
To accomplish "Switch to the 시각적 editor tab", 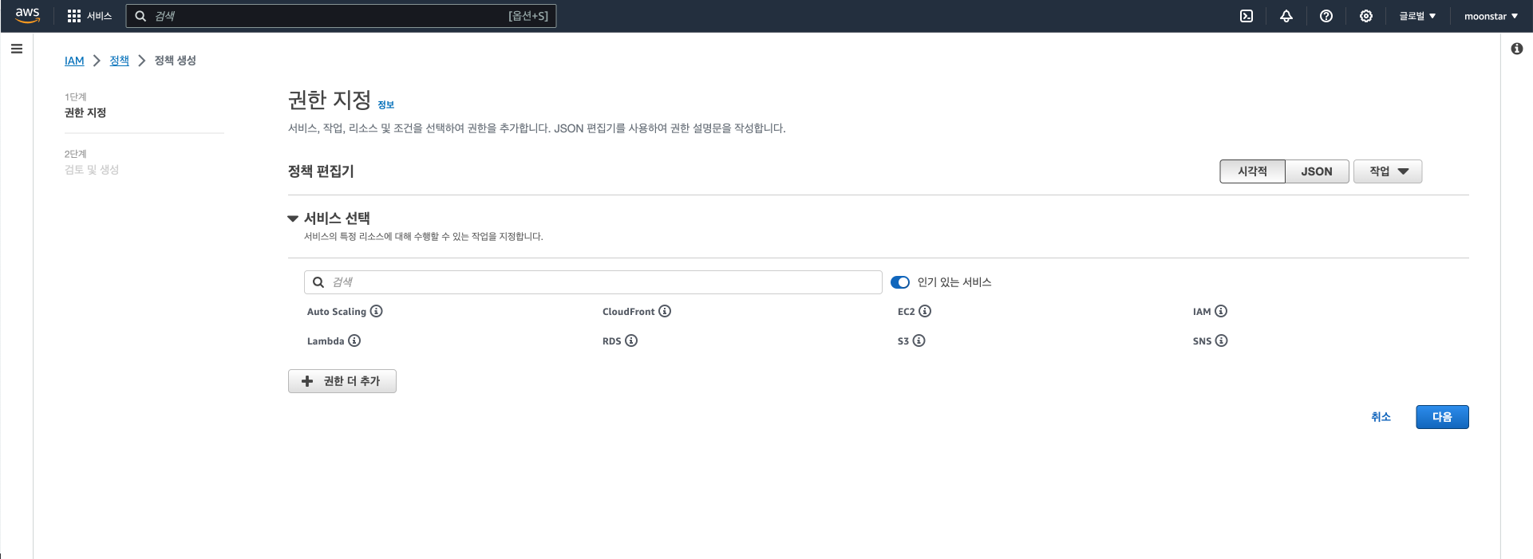I will 1252,171.
